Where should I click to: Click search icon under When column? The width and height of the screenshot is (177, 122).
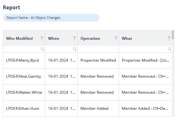[75, 49]
